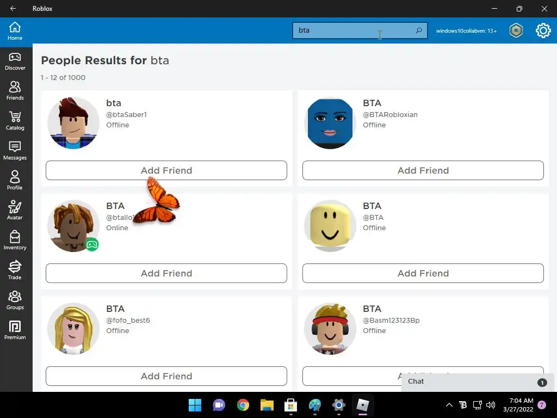Open your Profile page
Screen dimensions: 557x418
coord(15,181)
